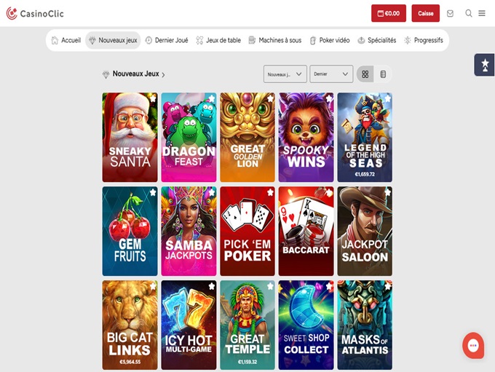Open the messages envelope icon

450,13
